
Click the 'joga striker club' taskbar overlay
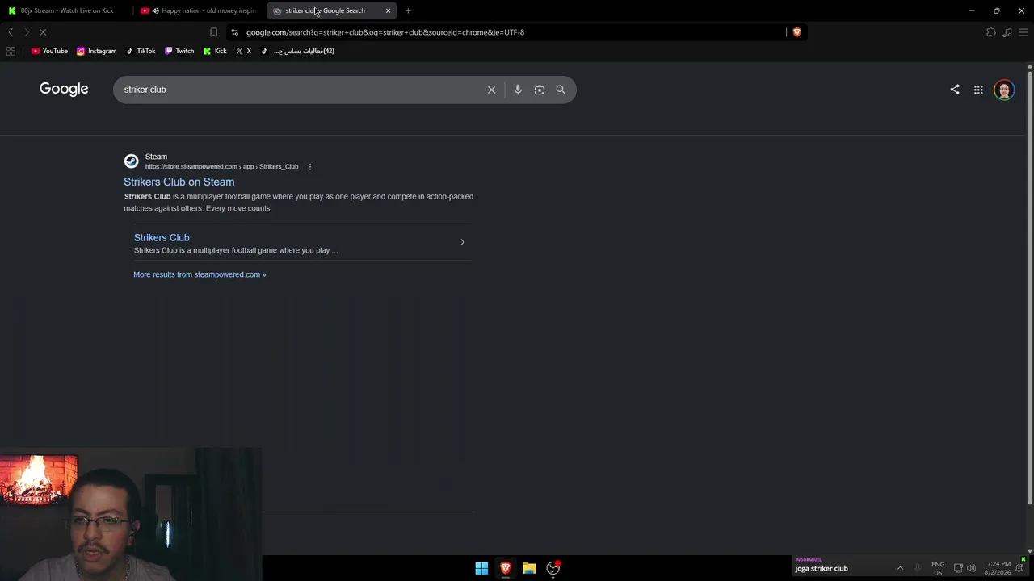pyautogui.click(x=822, y=568)
